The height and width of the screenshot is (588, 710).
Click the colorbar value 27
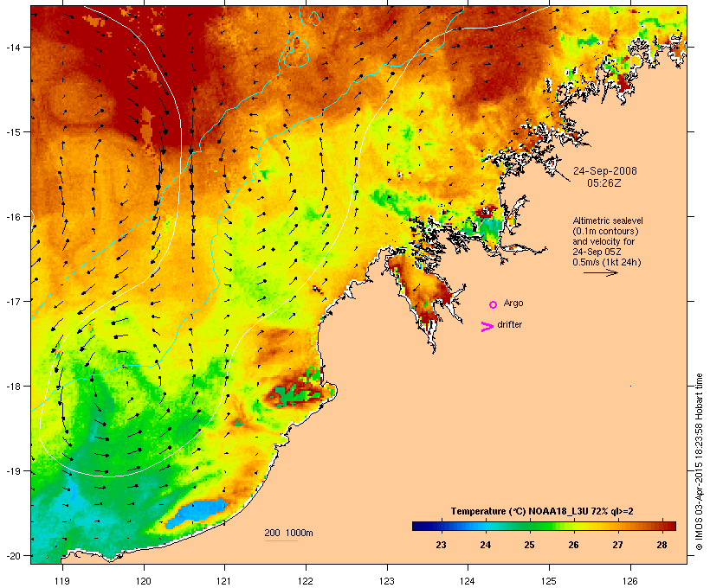(617, 545)
